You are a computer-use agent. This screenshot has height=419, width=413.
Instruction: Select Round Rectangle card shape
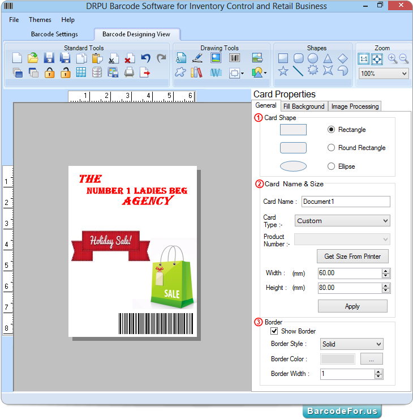[331, 148]
